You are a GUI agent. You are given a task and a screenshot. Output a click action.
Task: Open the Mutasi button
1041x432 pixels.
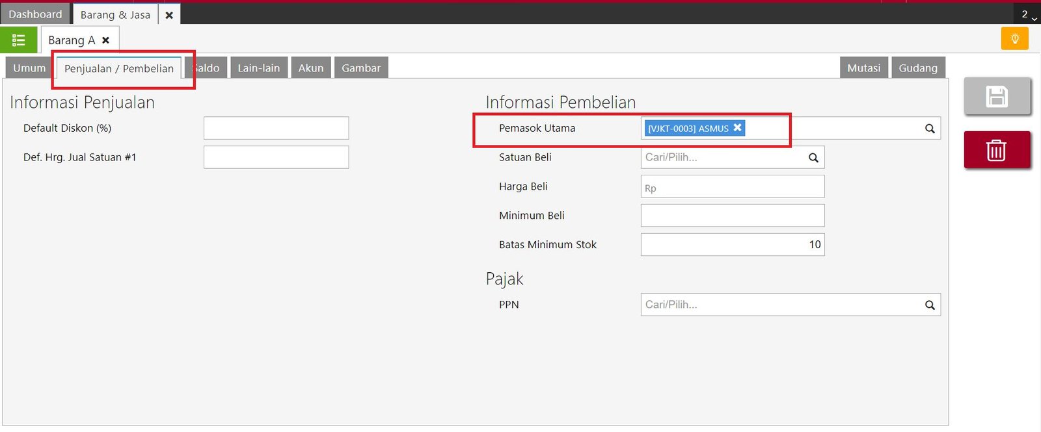click(863, 68)
